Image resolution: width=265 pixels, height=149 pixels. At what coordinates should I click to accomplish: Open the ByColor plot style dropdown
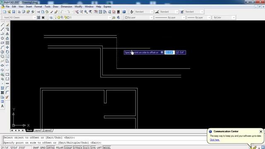[x=234, y=17]
